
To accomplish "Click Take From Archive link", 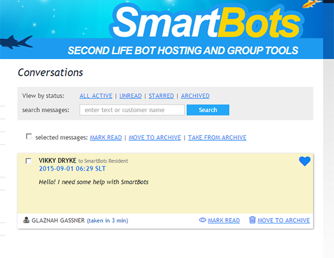I will click(x=217, y=138).
